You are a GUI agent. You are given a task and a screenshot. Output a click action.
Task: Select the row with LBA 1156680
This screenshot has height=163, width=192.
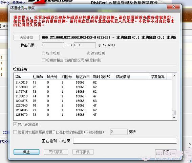tap(93, 87)
